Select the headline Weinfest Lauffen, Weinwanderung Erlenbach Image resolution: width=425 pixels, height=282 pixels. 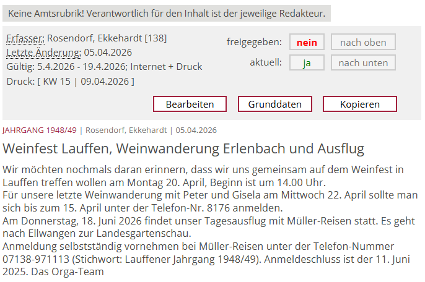[x=183, y=149]
